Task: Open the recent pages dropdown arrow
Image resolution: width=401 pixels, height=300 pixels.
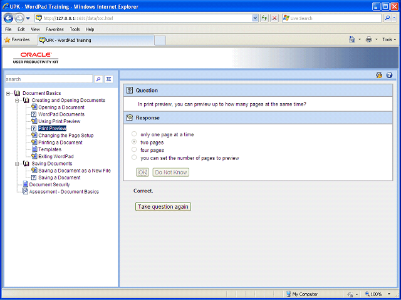Action: (x=28, y=18)
